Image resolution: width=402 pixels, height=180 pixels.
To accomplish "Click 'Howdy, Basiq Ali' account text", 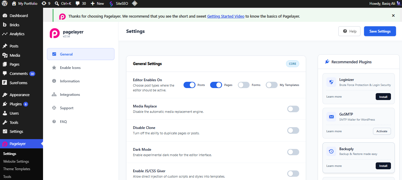I will [x=382, y=4].
